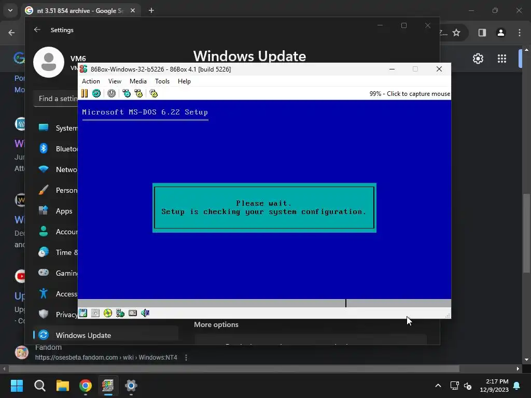Open Action menu in 86Box
Viewport: 531px width, 398px height.
tap(91, 81)
